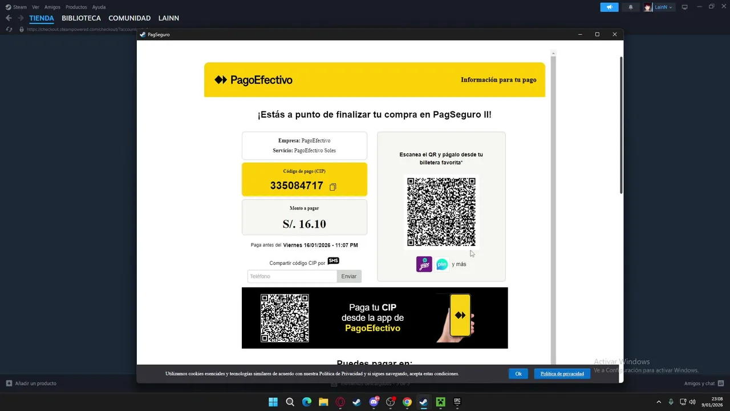Open the Ayuda menu
The image size is (730, 411).
[x=99, y=7]
